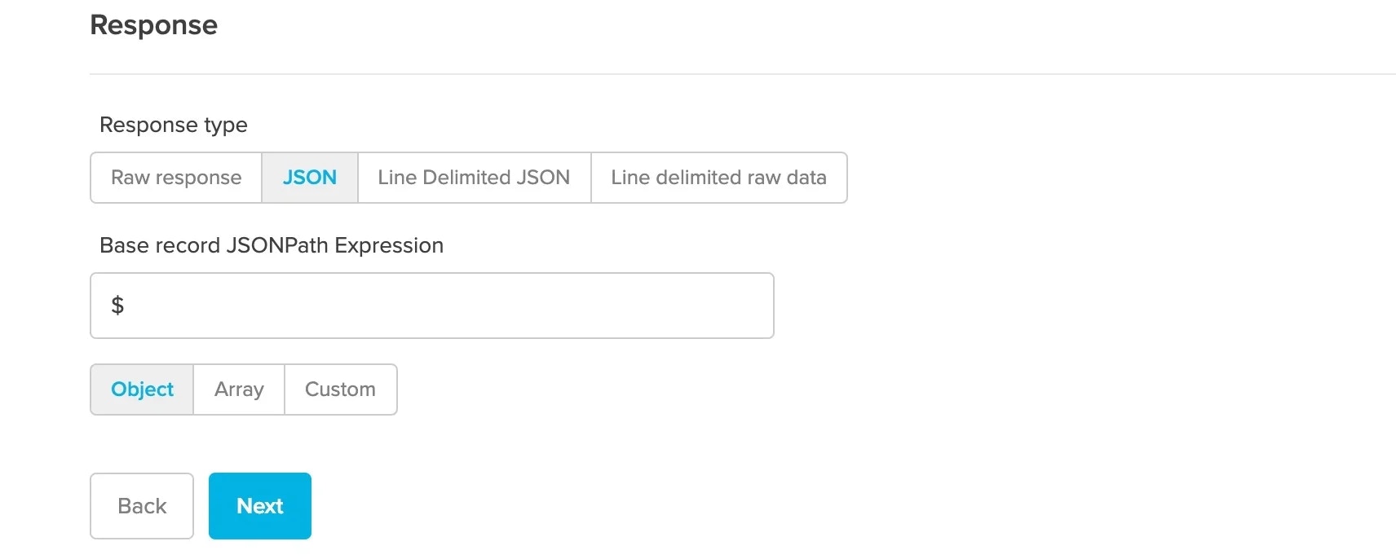Select the Raw response type
1396x559 pixels.
tap(175, 178)
